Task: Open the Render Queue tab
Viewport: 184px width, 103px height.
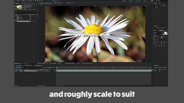Action: click(19, 66)
